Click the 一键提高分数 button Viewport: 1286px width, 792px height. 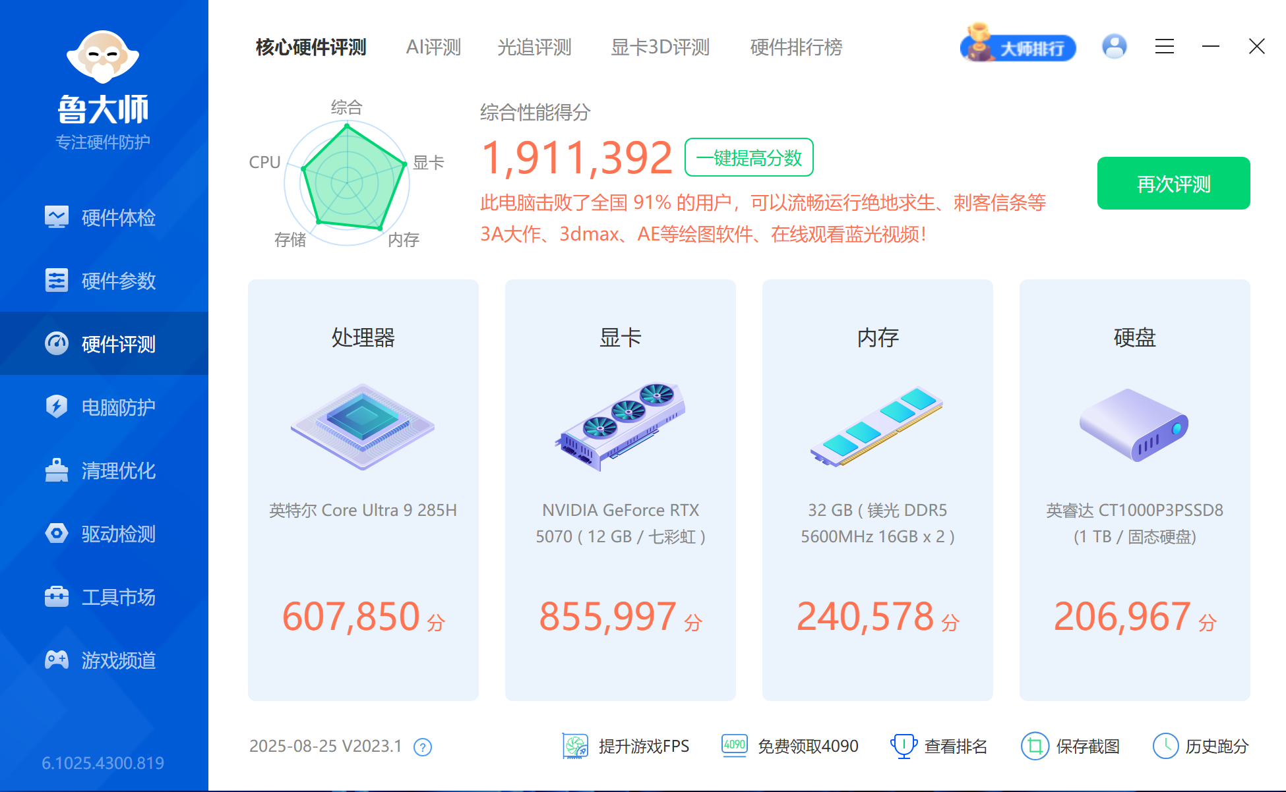pos(749,157)
